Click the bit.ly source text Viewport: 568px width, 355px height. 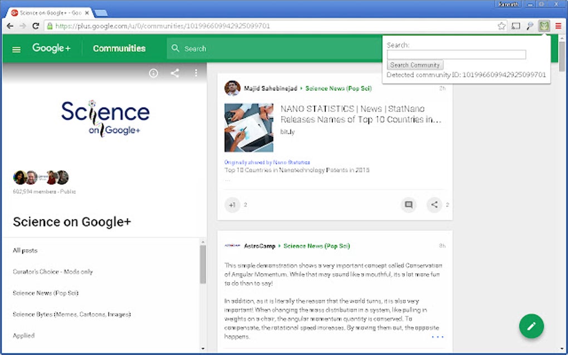coord(288,132)
